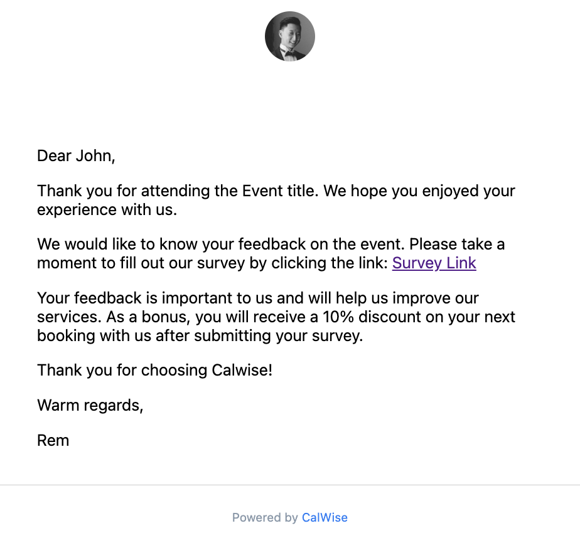
Task: Follow the CalWise link in footer
Action: point(325,517)
